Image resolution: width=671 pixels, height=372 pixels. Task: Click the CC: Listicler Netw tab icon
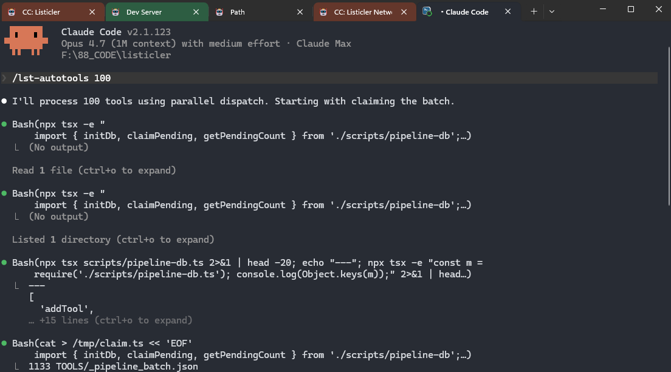[x=323, y=12]
